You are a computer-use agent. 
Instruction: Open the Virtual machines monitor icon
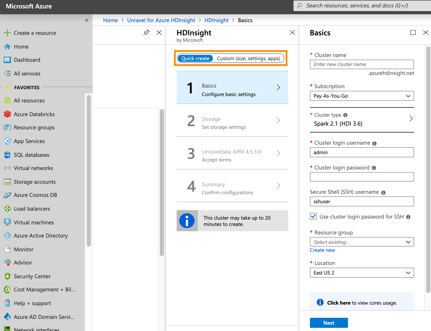pos(7,222)
